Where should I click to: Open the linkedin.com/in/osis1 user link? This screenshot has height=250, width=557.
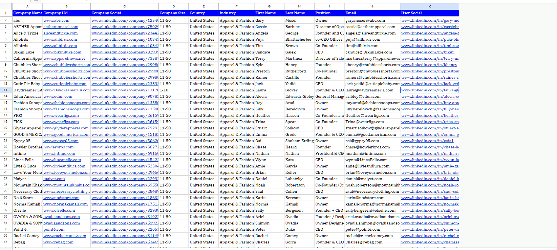427,141
